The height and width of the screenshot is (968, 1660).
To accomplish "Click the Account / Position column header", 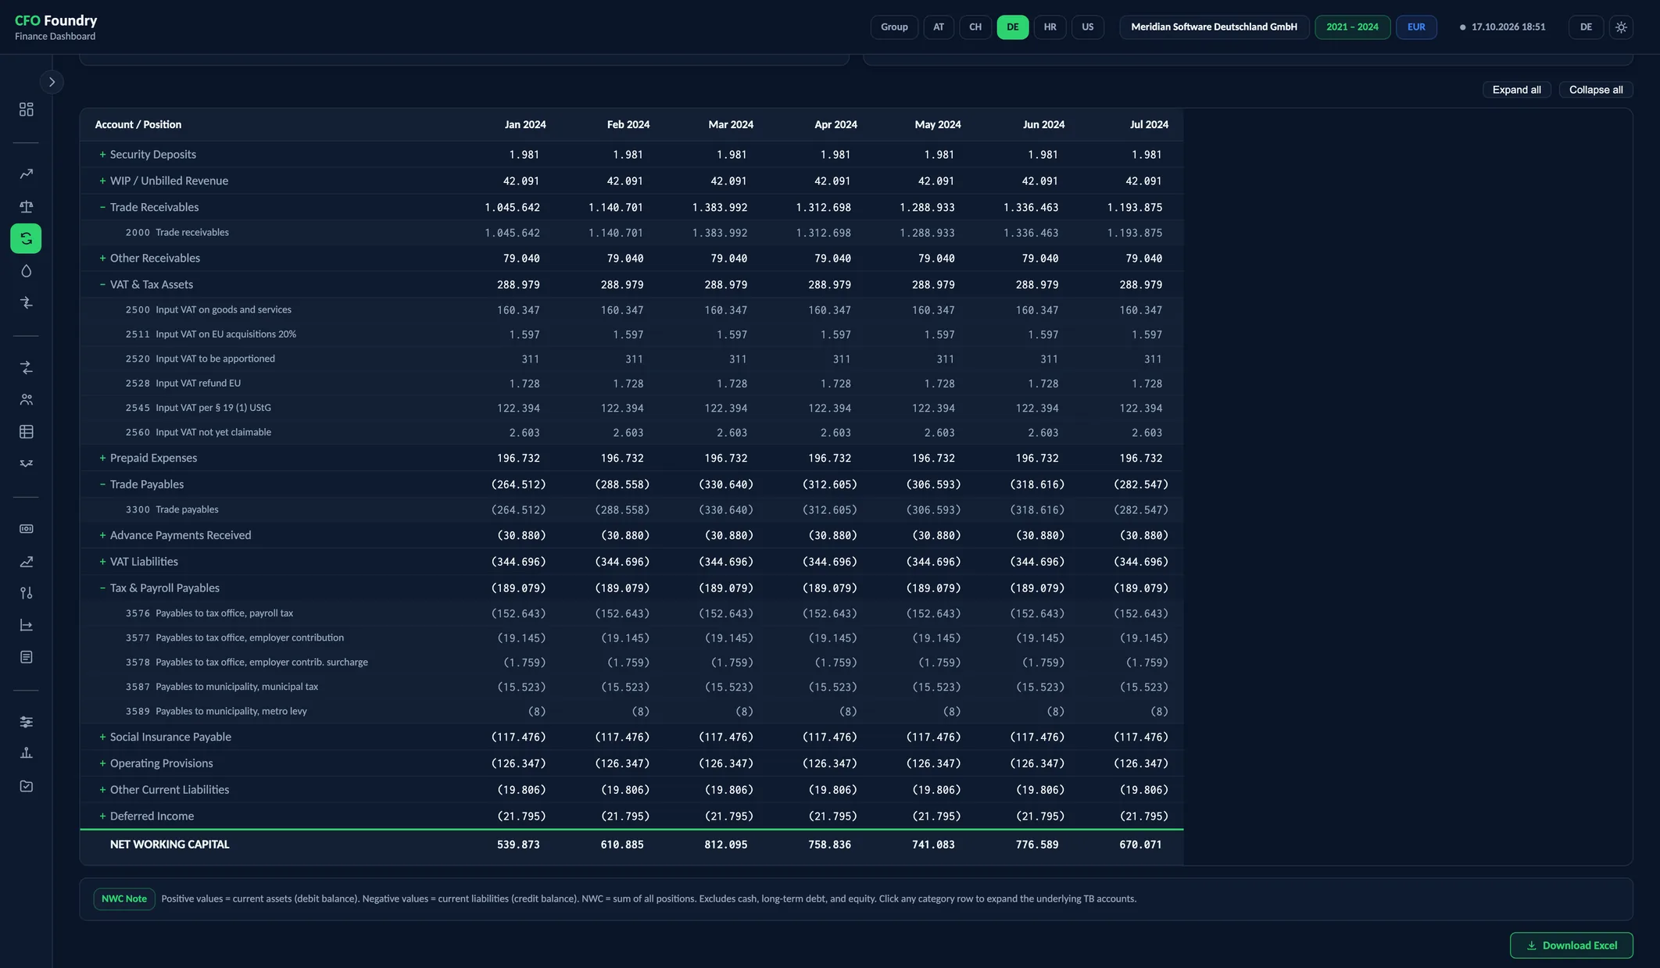I will [x=138, y=124].
